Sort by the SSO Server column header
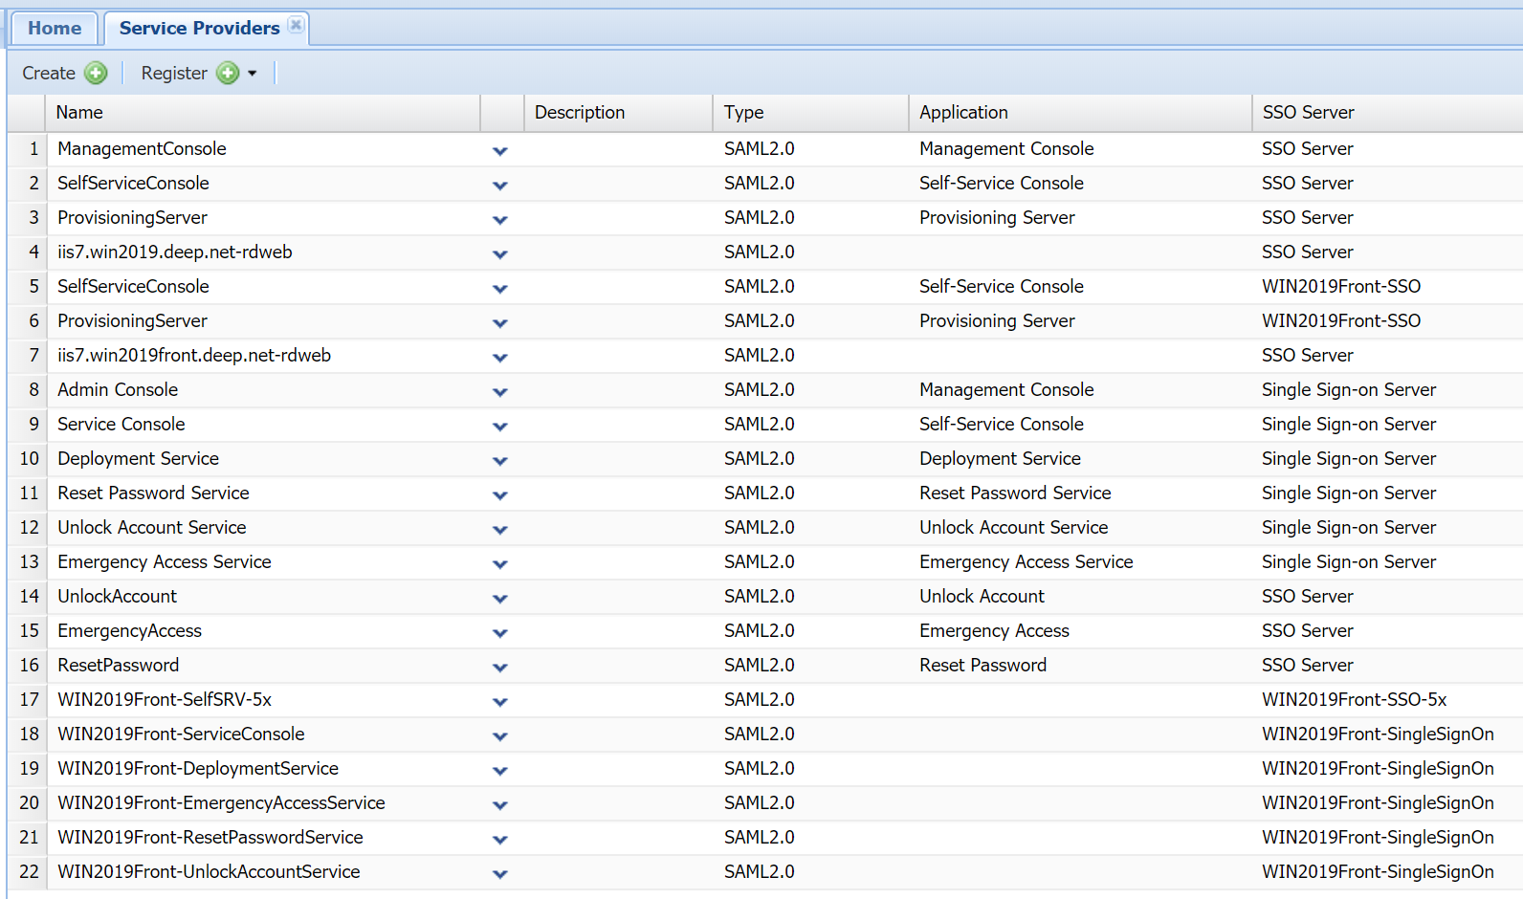Screen dimensions: 1523x899 tap(1308, 113)
